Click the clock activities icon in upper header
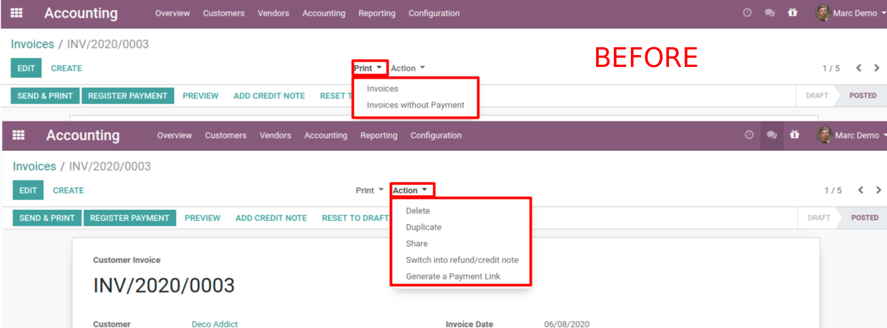The height and width of the screenshot is (328, 887). point(747,13)
